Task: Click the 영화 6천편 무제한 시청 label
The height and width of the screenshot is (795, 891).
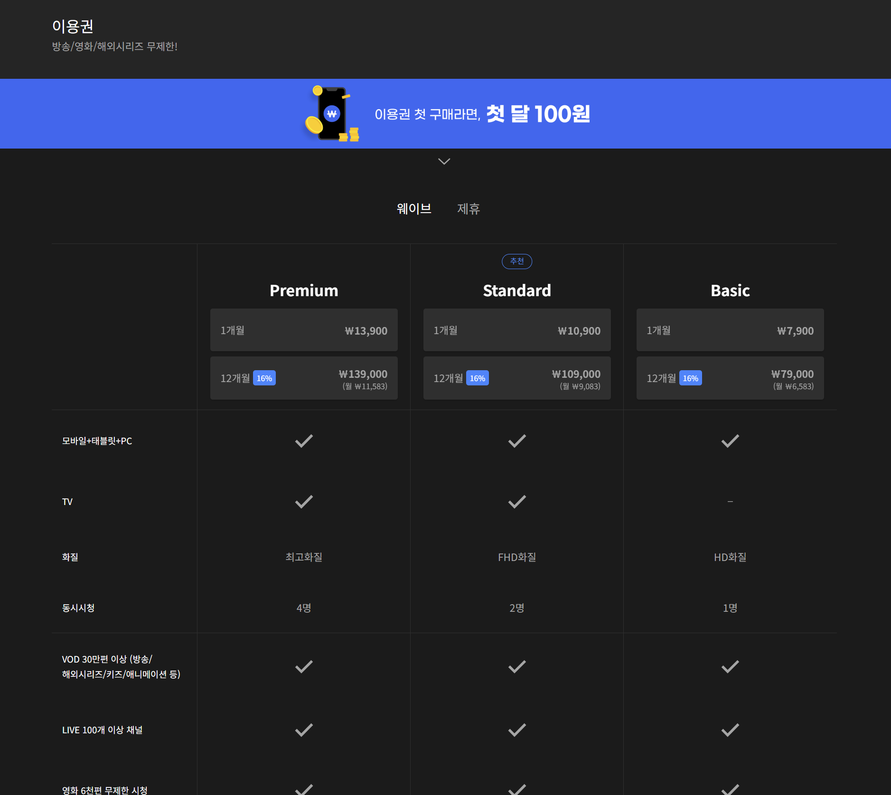Action: pos(104,790)
